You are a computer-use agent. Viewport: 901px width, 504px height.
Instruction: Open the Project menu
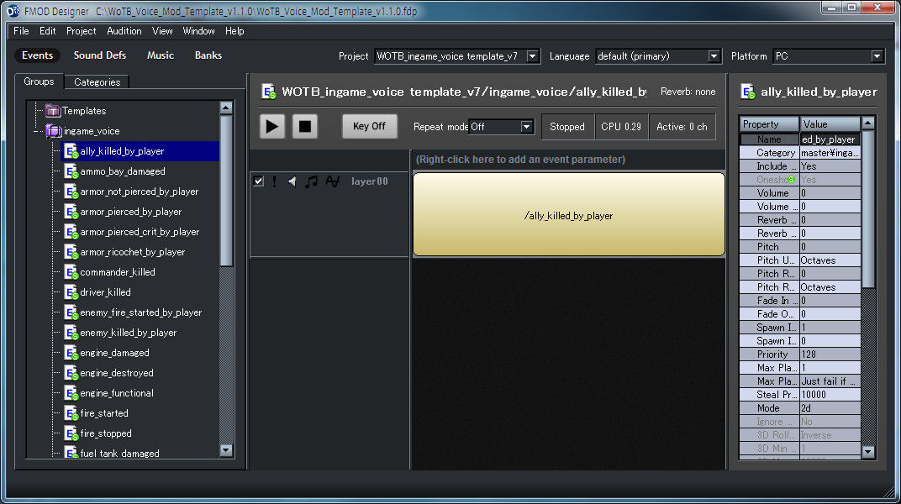(x=81, y=31)
